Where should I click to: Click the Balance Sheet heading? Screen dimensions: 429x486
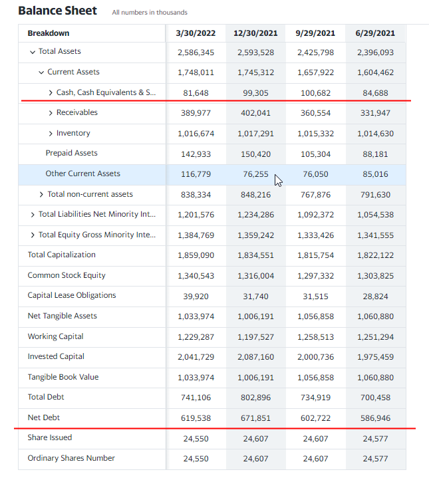tap(57, 11)
